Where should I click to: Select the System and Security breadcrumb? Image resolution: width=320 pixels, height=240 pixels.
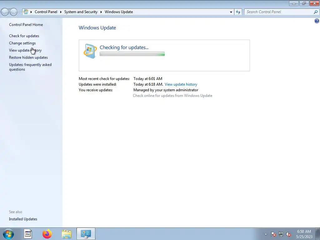(81, 12)
